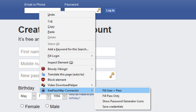Click the Bloody Vikings! icon in the context menu
Screen dimensions: 196x112
pyautogui.click(x=43, y=69)
